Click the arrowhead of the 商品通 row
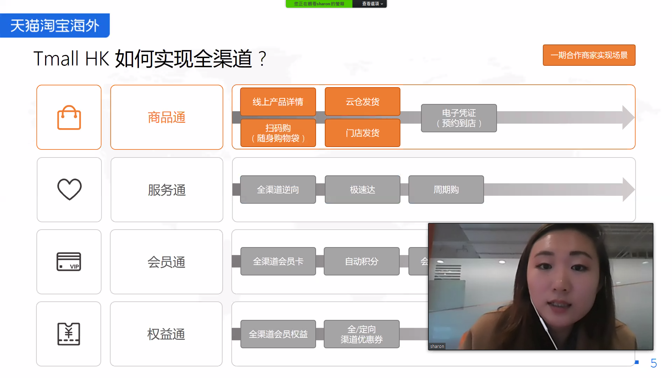Screen dimensions: 672x378 628,118
